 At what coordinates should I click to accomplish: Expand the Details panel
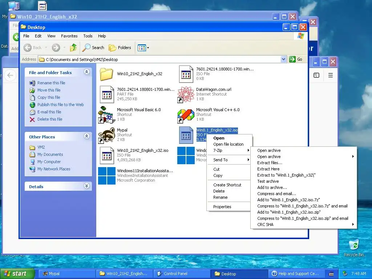(86, 186)
